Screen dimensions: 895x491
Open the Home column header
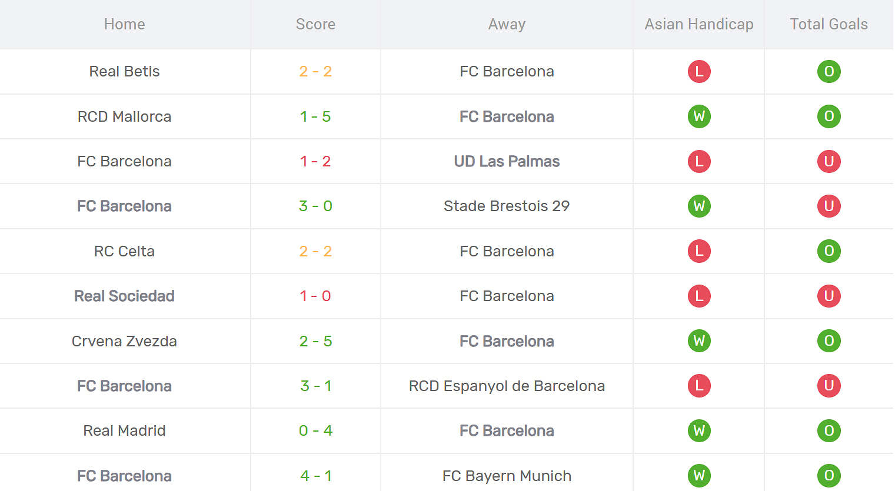point(124,24)
